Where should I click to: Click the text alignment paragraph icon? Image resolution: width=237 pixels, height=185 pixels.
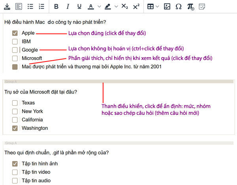(x=19, y=6)
